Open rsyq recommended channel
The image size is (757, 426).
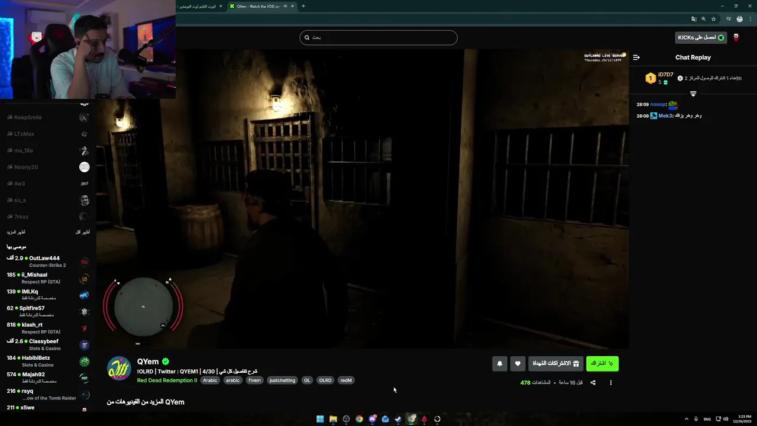[48, 394]
